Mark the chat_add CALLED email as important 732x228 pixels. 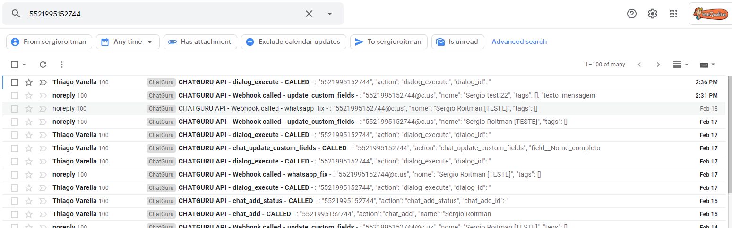pyautogui.click(x=43, y=214)
